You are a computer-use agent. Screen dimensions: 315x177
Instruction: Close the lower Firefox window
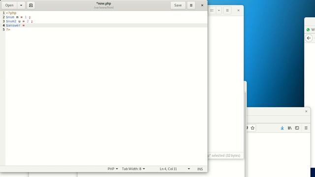click(306, 112)
